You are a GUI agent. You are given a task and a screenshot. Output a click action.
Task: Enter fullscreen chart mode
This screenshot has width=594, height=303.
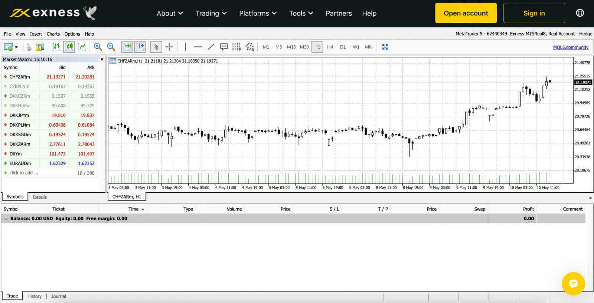tap(385, 47)
